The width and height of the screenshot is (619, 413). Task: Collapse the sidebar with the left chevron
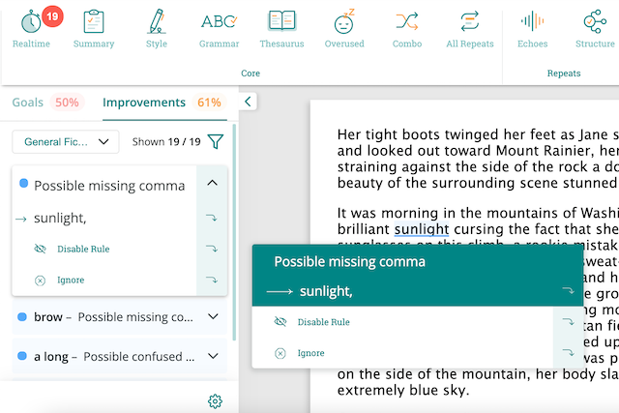[x=248, y=102]
